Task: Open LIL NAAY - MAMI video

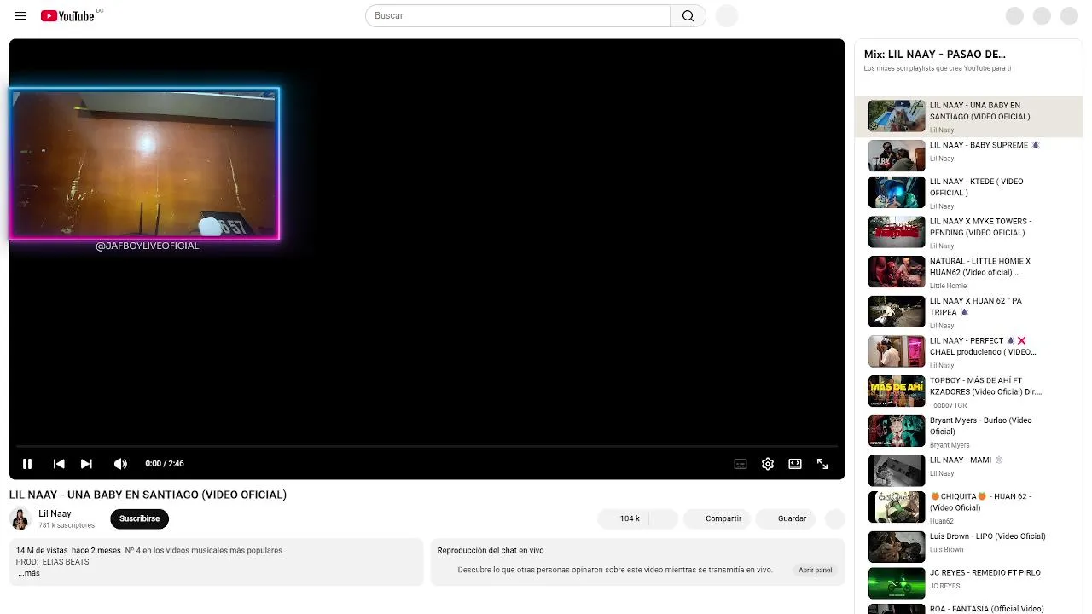Action: click(x=968, y=471)
